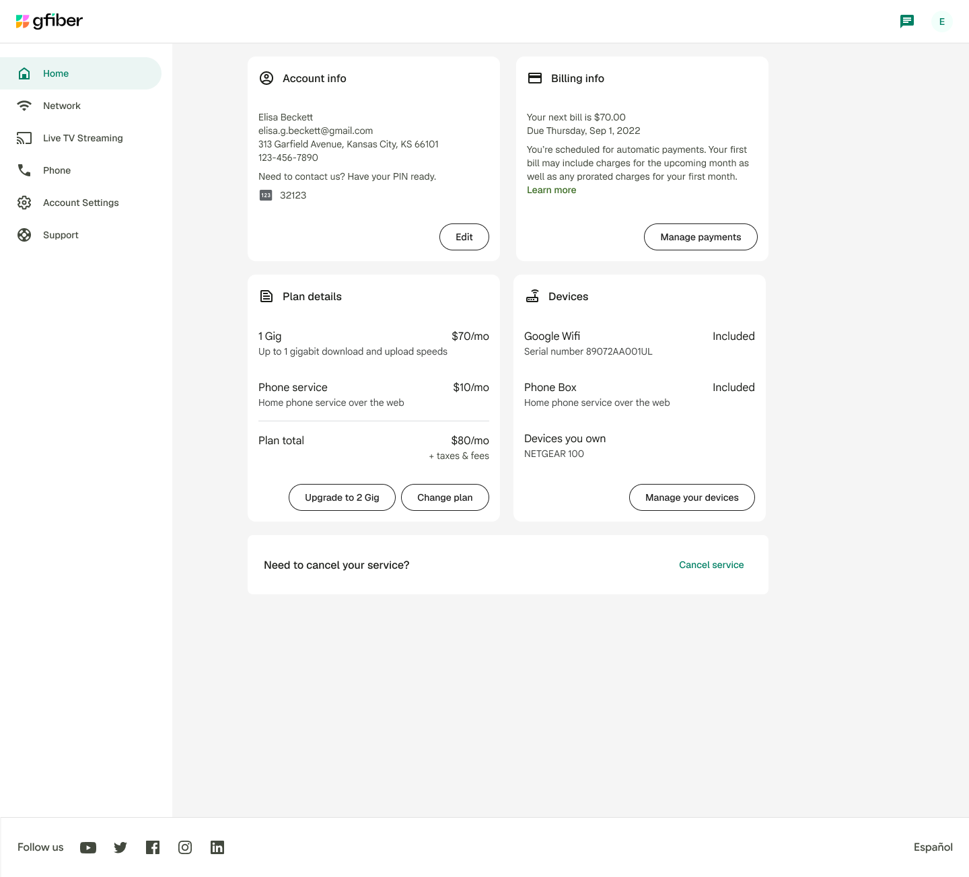This screenshot has height=877, width=969.
Task: Click Manage your devices button
Action: [692, 497]
